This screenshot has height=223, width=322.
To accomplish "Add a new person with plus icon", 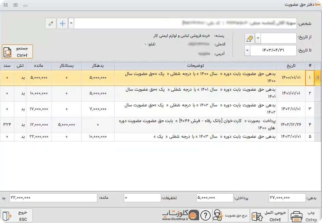I will (x=62, y=24).
